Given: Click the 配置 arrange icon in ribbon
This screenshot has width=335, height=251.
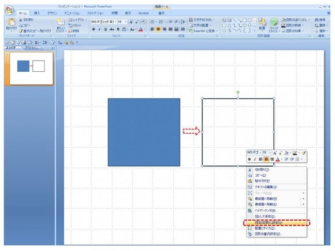Looking at the screenshot, I should tap(262, 24).
